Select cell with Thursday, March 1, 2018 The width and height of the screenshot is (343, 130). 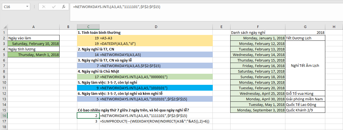coord(34,55)
